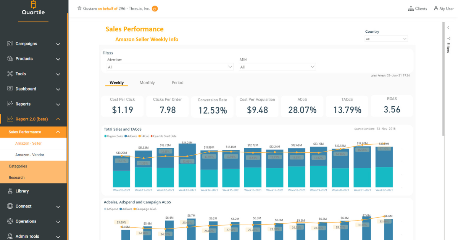This screenshot has width=458, height=240.
Task: Click the Quartile Start Date legend swatch
Action: coord(152,136)
